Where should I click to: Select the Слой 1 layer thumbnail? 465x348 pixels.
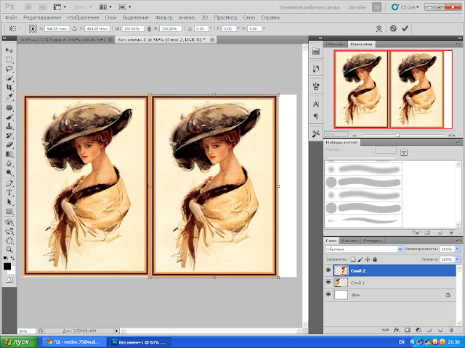[340, 282]
